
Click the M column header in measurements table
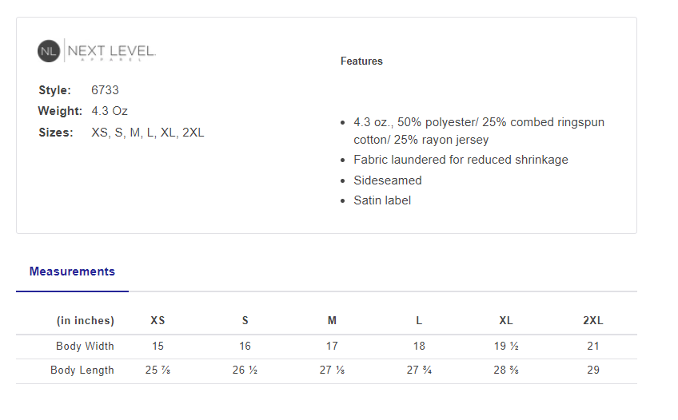(332, 321)
